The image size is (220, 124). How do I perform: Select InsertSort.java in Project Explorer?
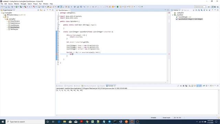tap(15, 25)
